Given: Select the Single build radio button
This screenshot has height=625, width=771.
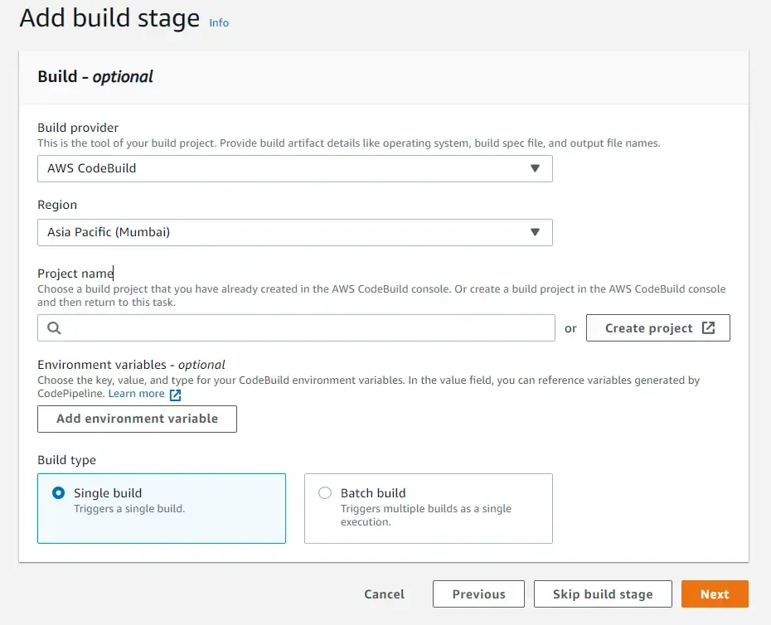Looking at the screenshot, I should pyautogui.click(x=58, y=492).
